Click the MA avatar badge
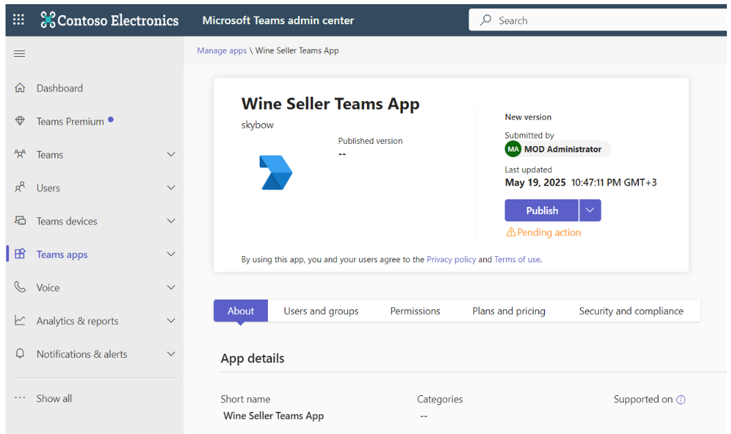The width and height of the screenshot is (731, 434). [513, 150]
